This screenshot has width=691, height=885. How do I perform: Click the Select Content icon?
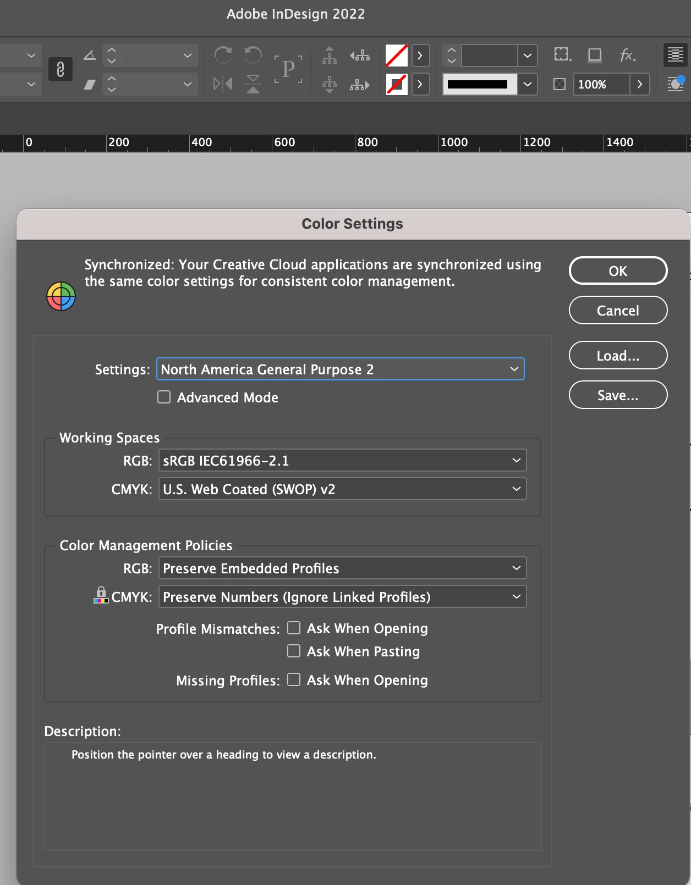[330, 84]
